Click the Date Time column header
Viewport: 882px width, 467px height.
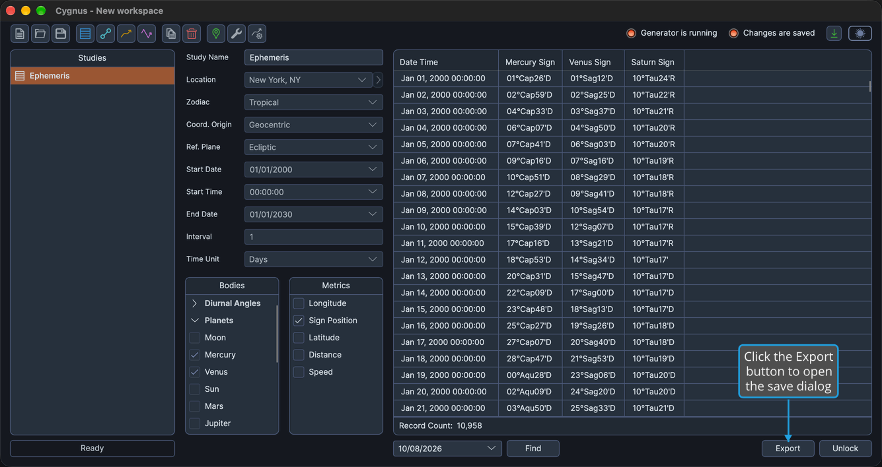point(446,62)
